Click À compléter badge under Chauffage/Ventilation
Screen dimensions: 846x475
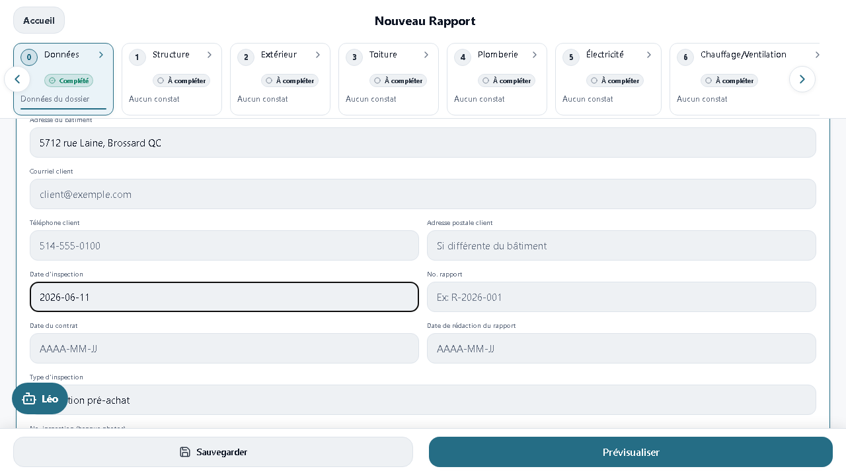click(x=729, y=80)
